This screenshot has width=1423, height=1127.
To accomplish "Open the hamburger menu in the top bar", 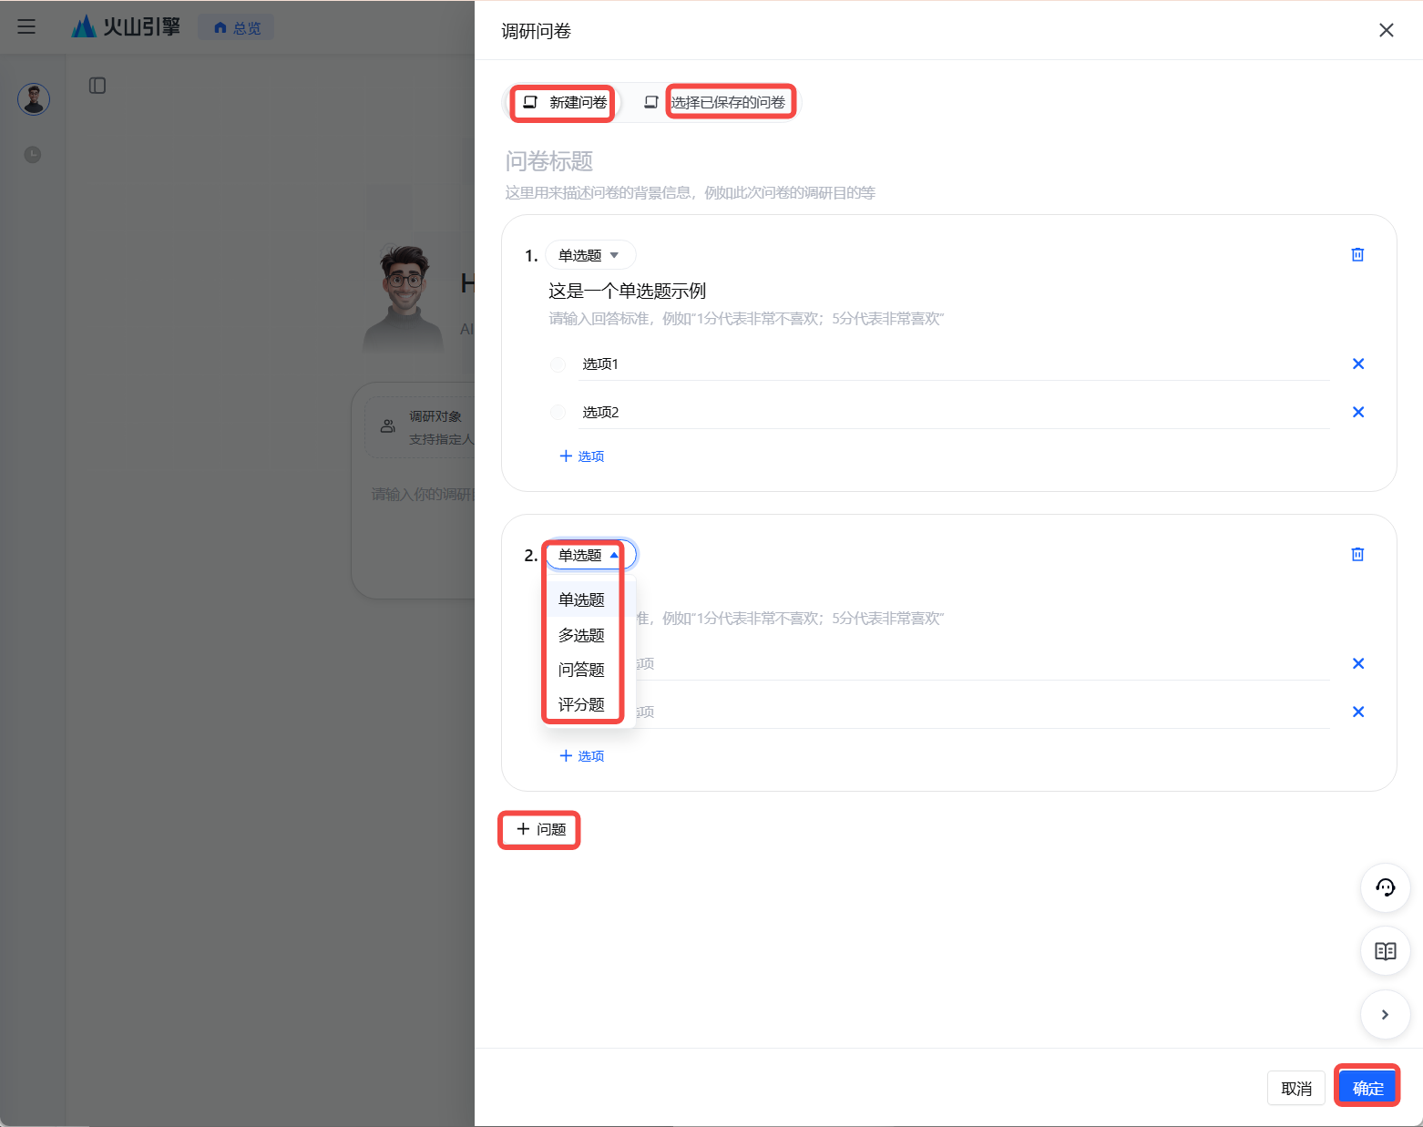I will (x=26, y=27).
